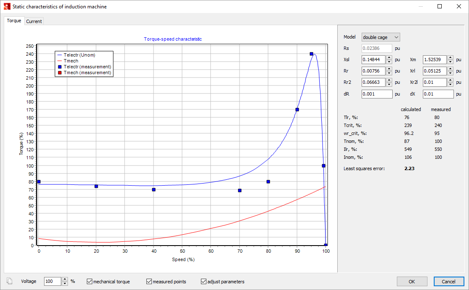469x290 pixels.
Task: Click the measured point at 70% speed
Action: point(240,191)
